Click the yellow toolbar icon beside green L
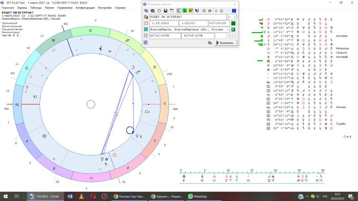Screen dimensions: 358x201 click(x=191, y=10)
